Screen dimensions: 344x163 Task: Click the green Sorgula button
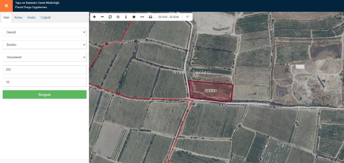44,95
